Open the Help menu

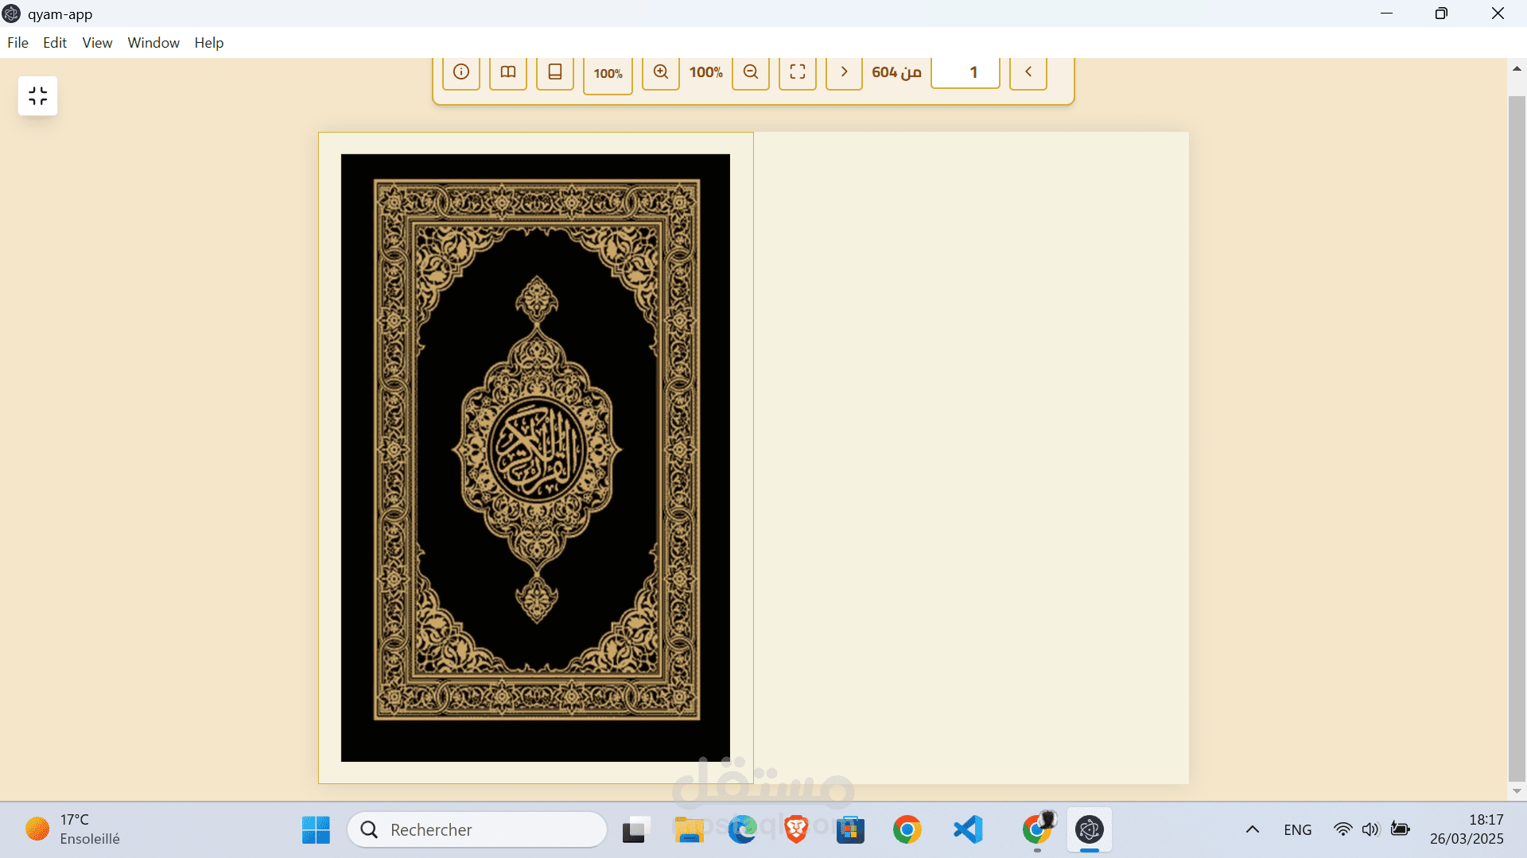(x=208, y=43)
